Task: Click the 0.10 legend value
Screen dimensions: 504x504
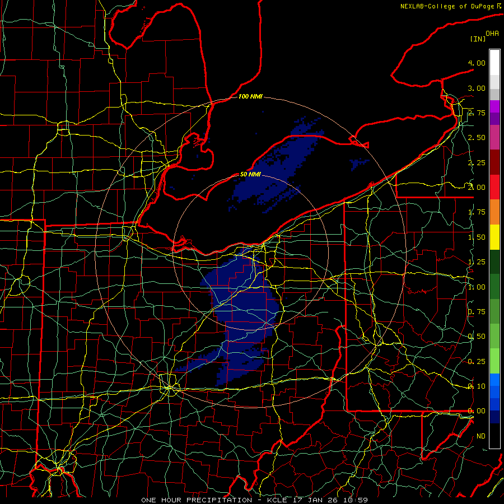Action: [x=477, y=386]
